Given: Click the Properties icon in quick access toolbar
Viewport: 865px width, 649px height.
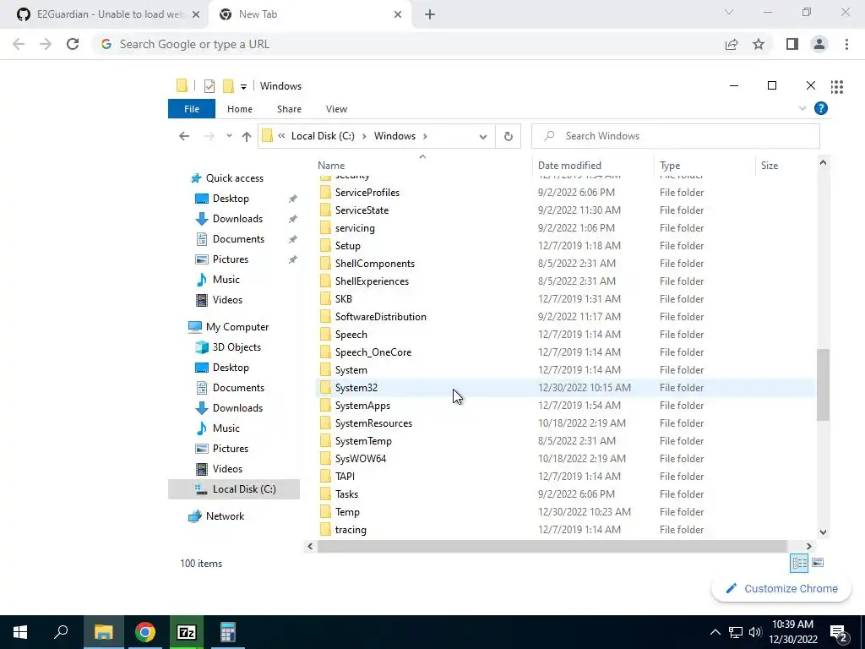Looking at the screenshot, I should 209,86.
